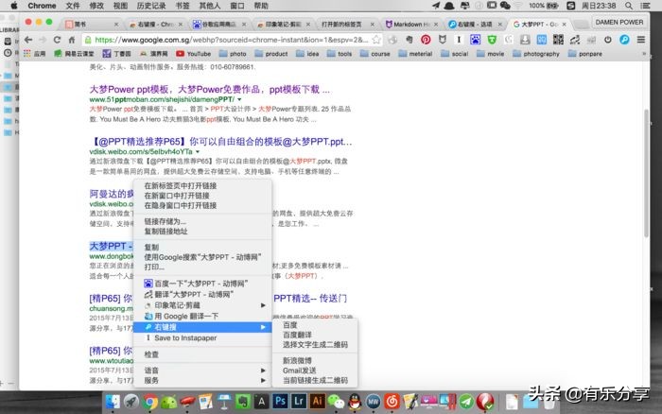Image resolution: width=662 pixels, height=414 pixels.
Task: Open Chrome from the dock
Action: coord(149,402)
